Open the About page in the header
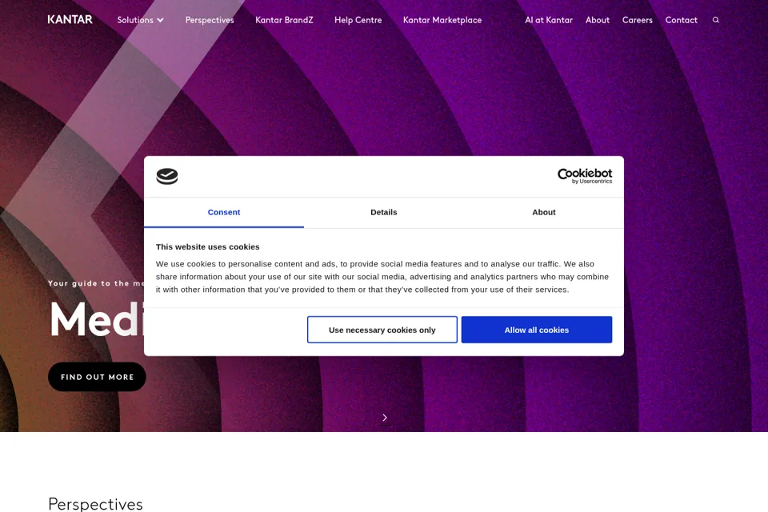Image resolution: width=768 pixels, height=512 pixels. (598, 20)
